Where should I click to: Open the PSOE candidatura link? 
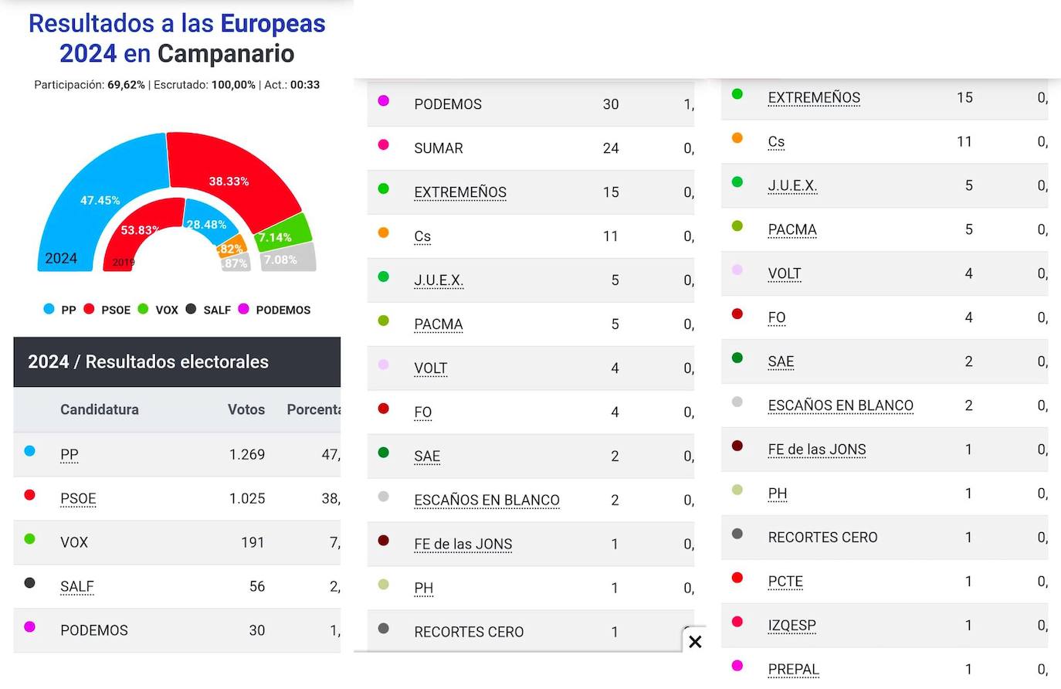click(x=78, y=499)
